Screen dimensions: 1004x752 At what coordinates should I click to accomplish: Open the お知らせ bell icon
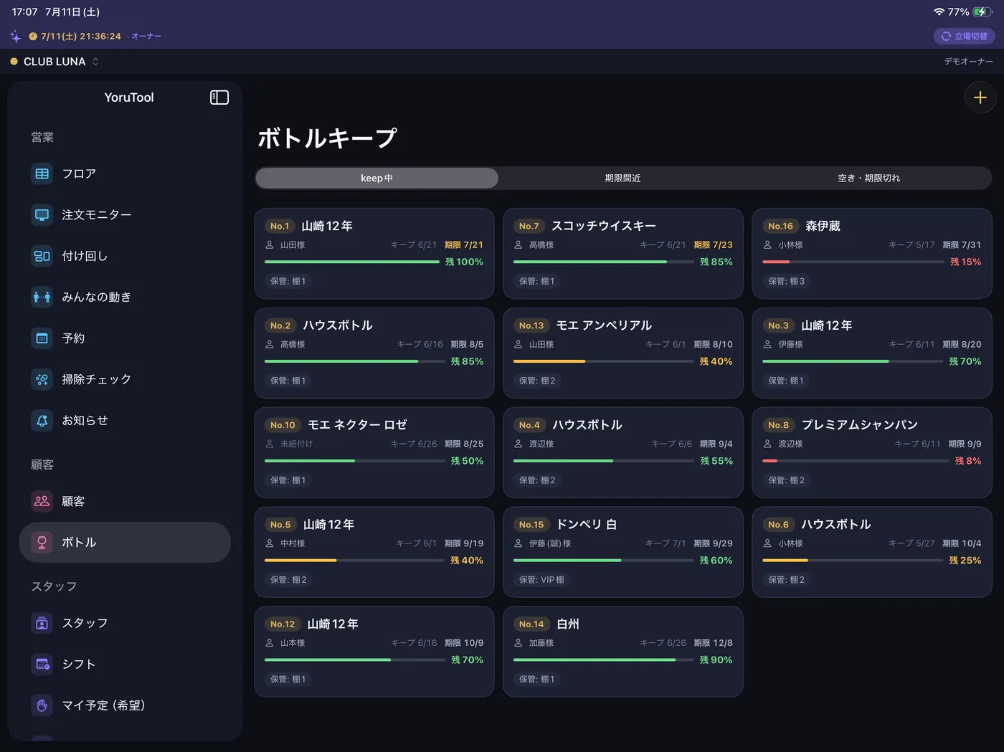pyautogui.click(x=42, y=420)
